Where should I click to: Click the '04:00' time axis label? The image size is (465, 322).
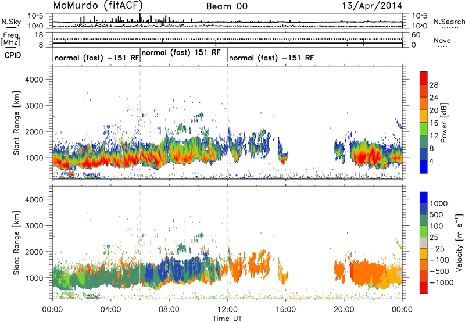[110, 310]
